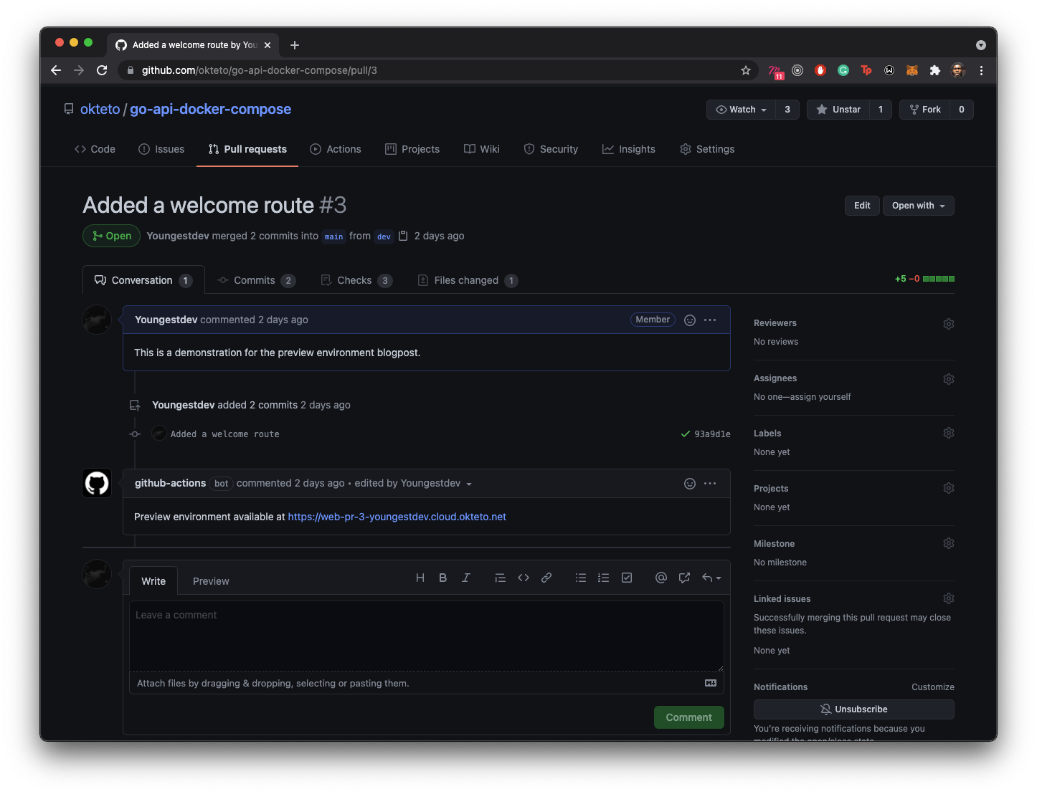The height and width of the screenshot is (794, 1037).
Task: Click the mention (@) icon in toolbar
Action: [x=661, y=578]
